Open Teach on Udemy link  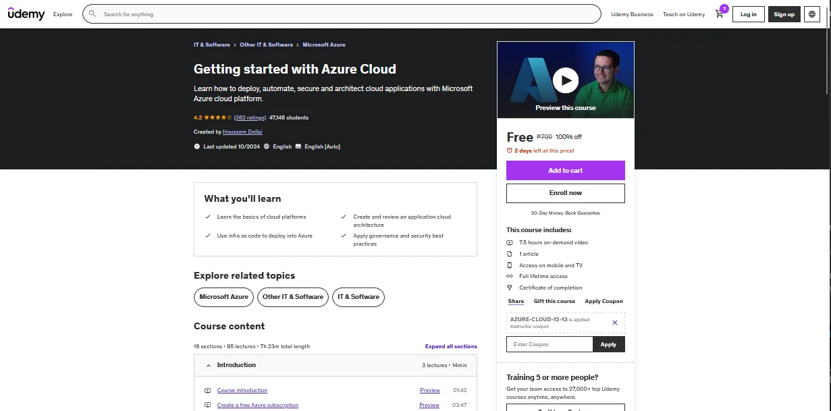pos(684,14)
